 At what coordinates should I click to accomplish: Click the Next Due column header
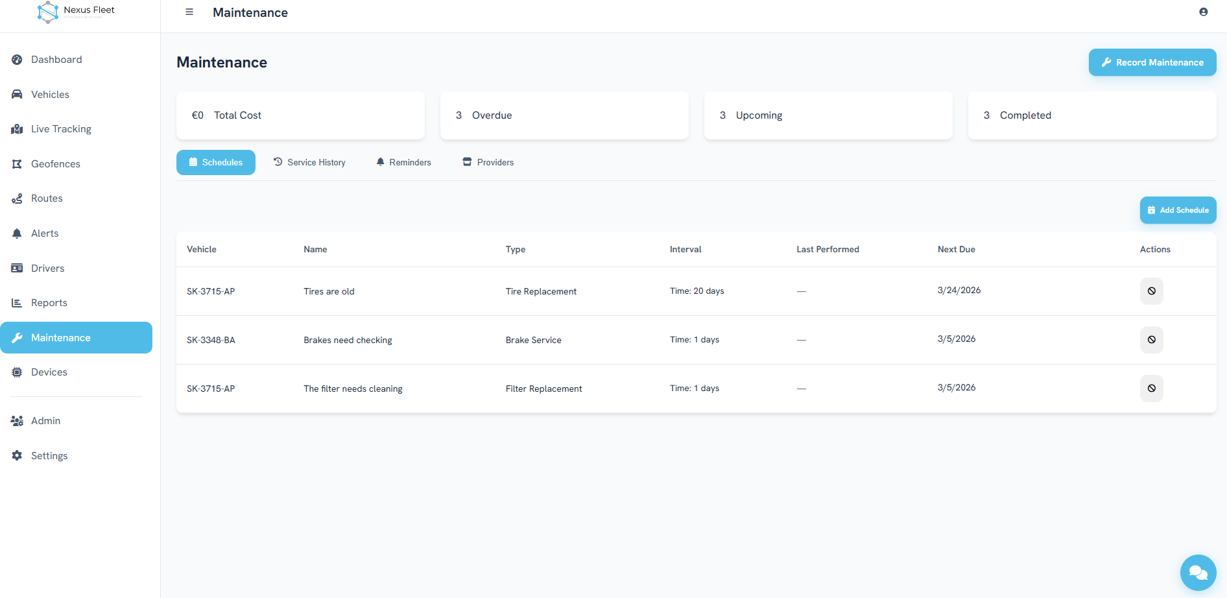tap(956, 249)
